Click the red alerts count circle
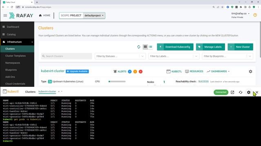The width and height of the screenshot is (261, 146). point(141,71)
